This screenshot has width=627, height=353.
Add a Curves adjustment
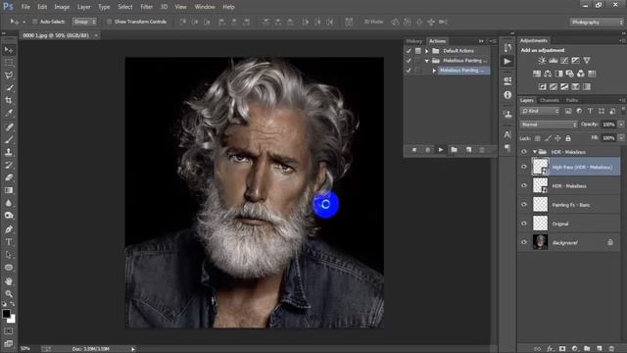click(x=564, y=61)
